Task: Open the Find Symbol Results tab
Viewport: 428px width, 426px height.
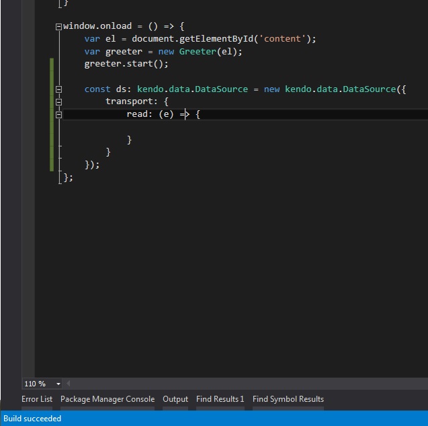Action: (288, 399)
